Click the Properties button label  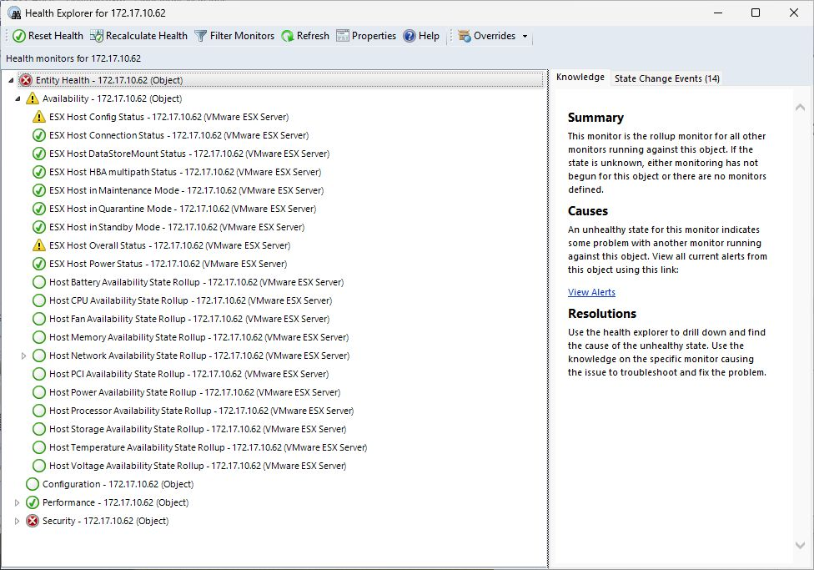[374, 36]
